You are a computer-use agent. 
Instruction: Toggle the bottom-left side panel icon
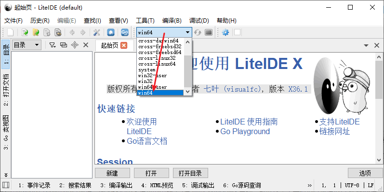click(x=6, y=185)
